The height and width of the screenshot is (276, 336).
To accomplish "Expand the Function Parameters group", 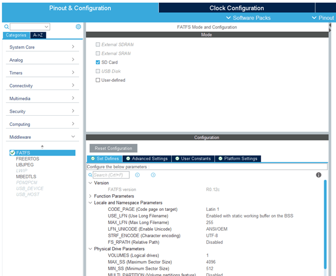I will click(x=90, y=196).
